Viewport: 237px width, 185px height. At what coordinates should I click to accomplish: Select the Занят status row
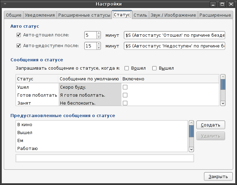(x=117, y=103)
